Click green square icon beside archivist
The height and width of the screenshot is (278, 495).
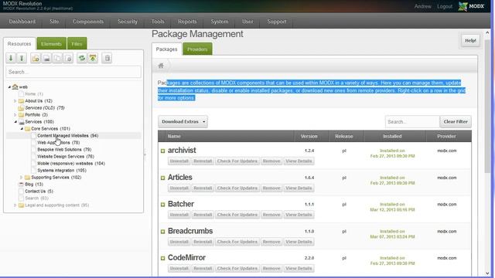pyautogui.click(x=163, y=151)
